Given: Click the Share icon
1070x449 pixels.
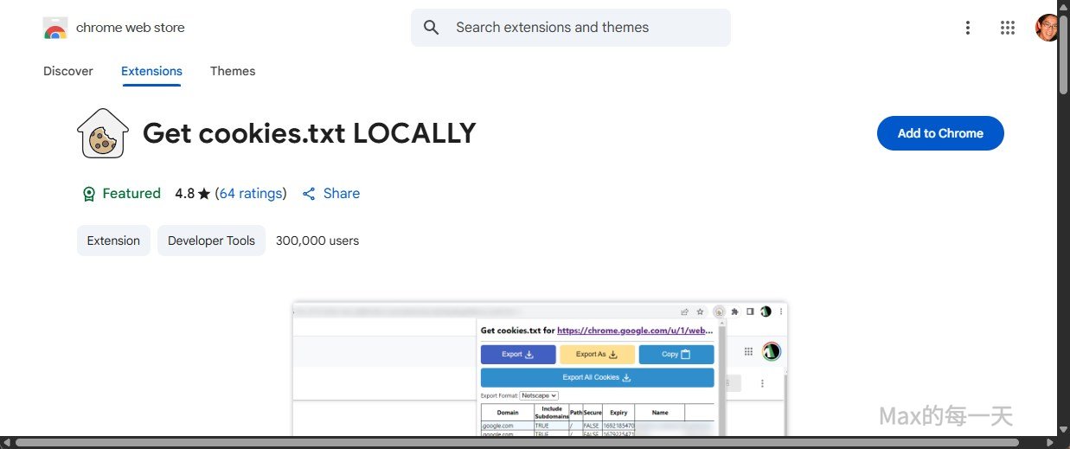Looking at the screenshot, I should click(309, 194).
